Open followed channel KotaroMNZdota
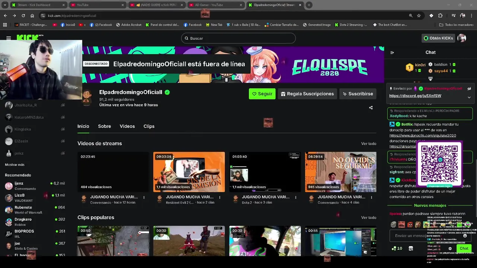The image size is (477, 268). pyautogui.click(x=35, y=117)
